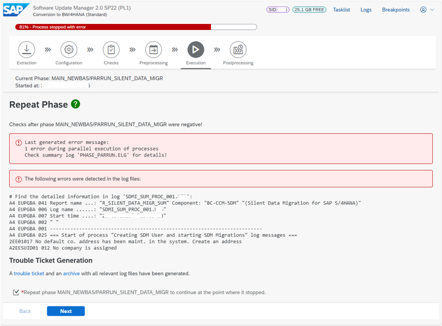Open the user profile icon
Image resolution: width=442 pixels, height=326 pixels.
click(423, 10)
